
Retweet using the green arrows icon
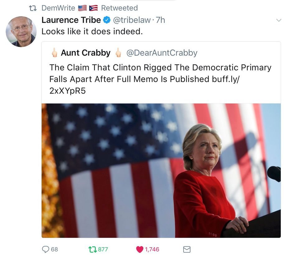(x=92, y=249)
